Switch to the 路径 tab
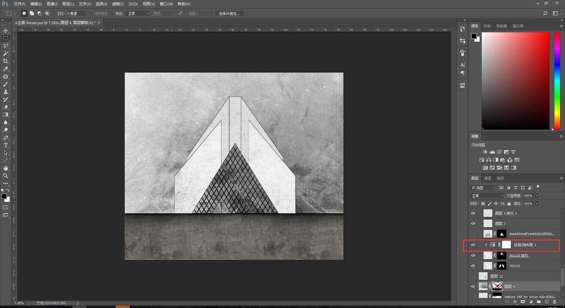This screenshot has width=565, height=308. [x=500, y=178]
